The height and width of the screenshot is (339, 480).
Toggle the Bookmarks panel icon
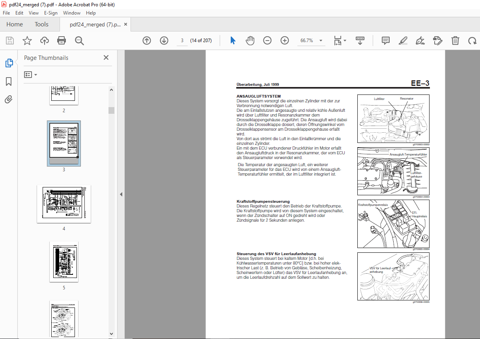point(9,82)
